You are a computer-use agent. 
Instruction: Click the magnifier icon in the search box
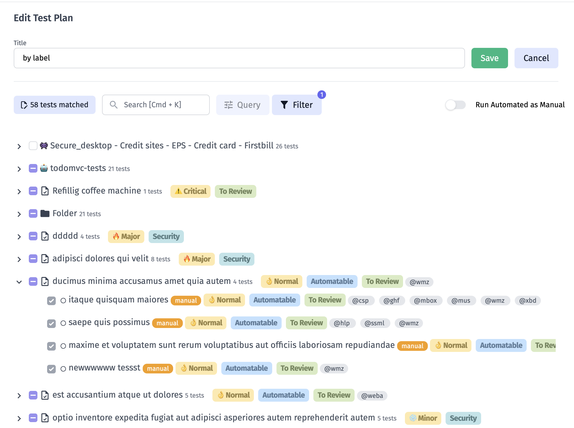click(x=114, y=105)
